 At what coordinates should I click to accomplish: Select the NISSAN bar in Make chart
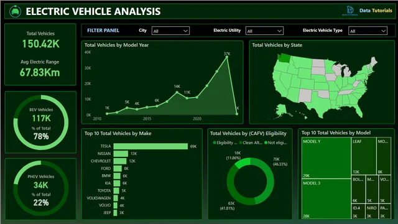coord(121,154)
